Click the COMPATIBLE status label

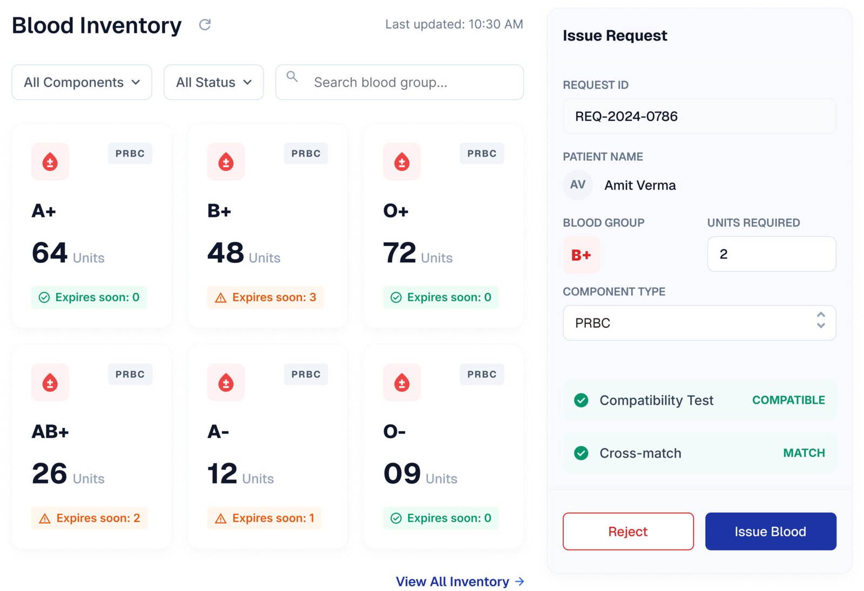click(788, 400)
